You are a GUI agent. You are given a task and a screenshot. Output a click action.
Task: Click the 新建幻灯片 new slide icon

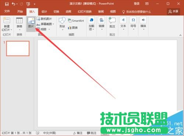coord(7,20)
